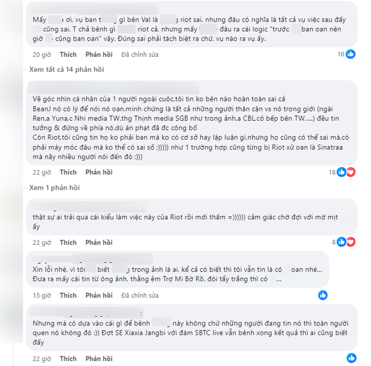Reply to the comment starting "thật sự ai trải qua"

pyautogui.click(x=99, y=242)
